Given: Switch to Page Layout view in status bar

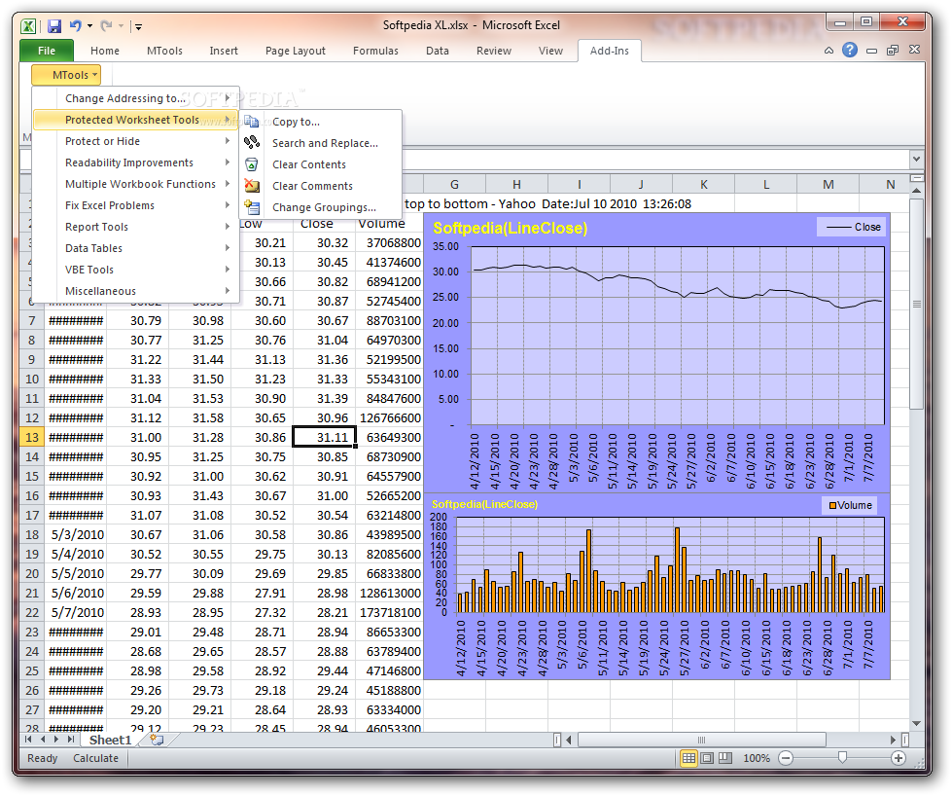Looking at the screenshot, I should click(x=707, y=758).
